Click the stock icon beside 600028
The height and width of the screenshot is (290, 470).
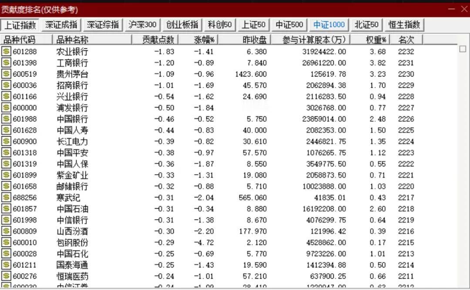[x=6, y=254]
